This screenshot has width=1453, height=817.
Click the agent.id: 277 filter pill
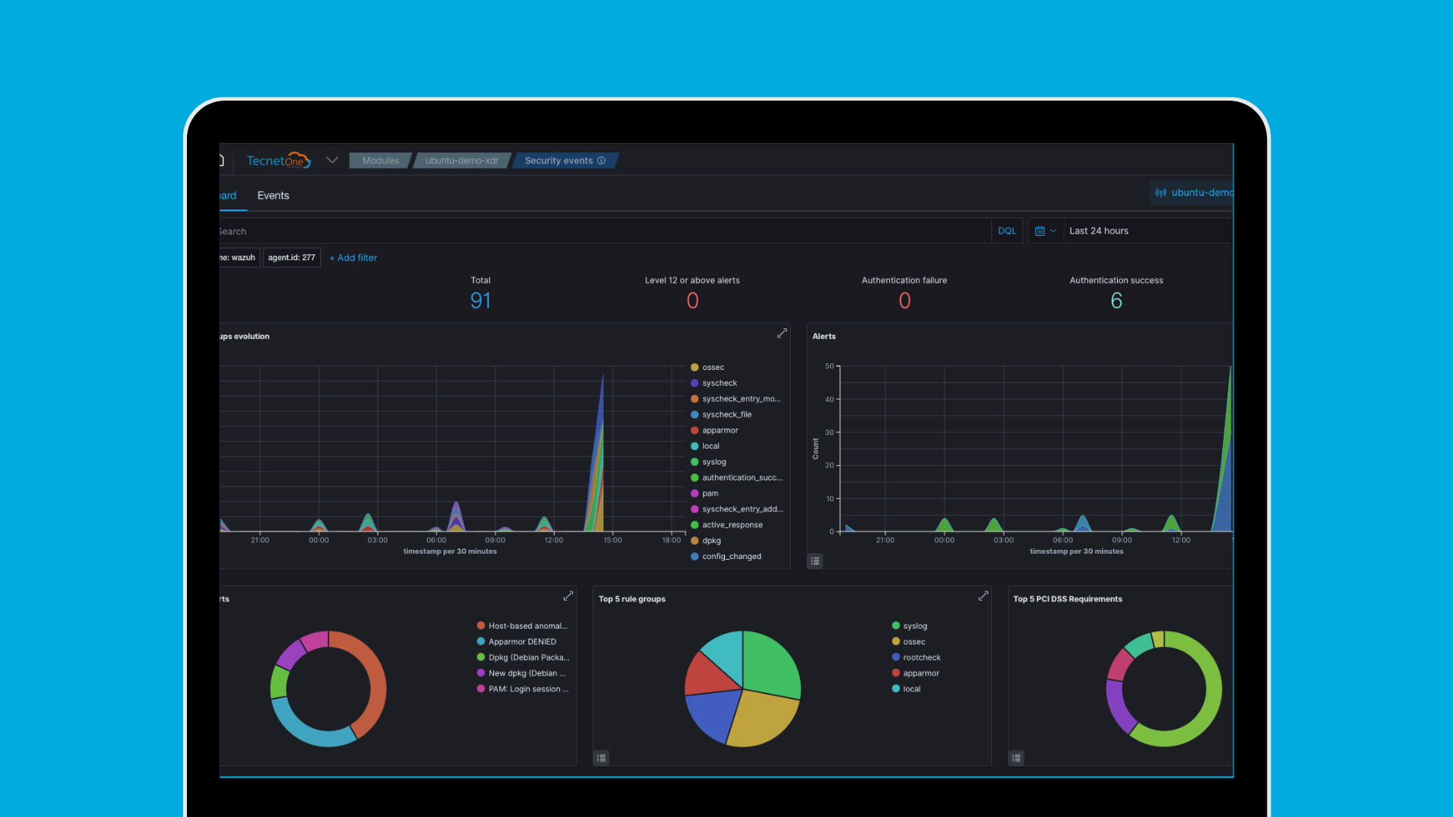(291, 258)
